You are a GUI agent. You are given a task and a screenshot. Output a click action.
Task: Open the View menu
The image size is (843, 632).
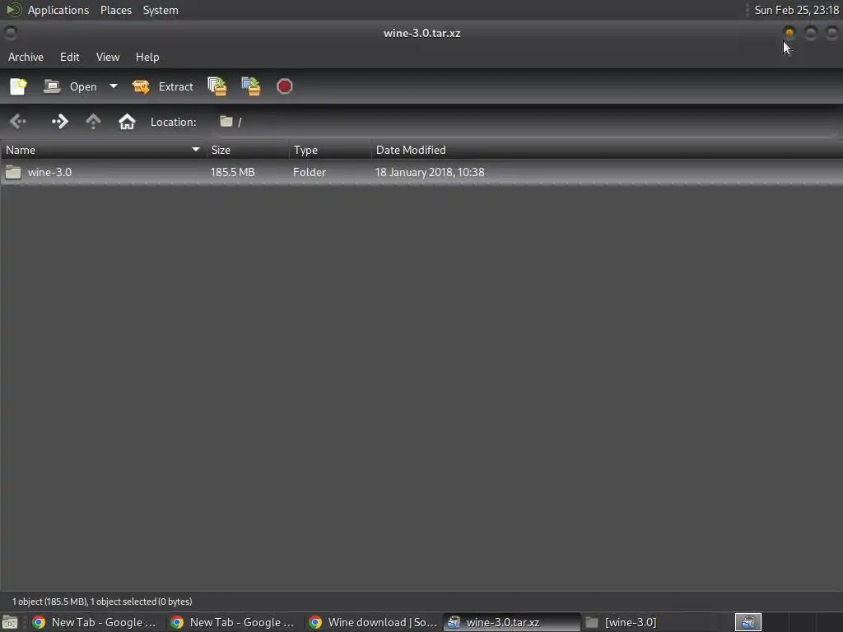108,57
